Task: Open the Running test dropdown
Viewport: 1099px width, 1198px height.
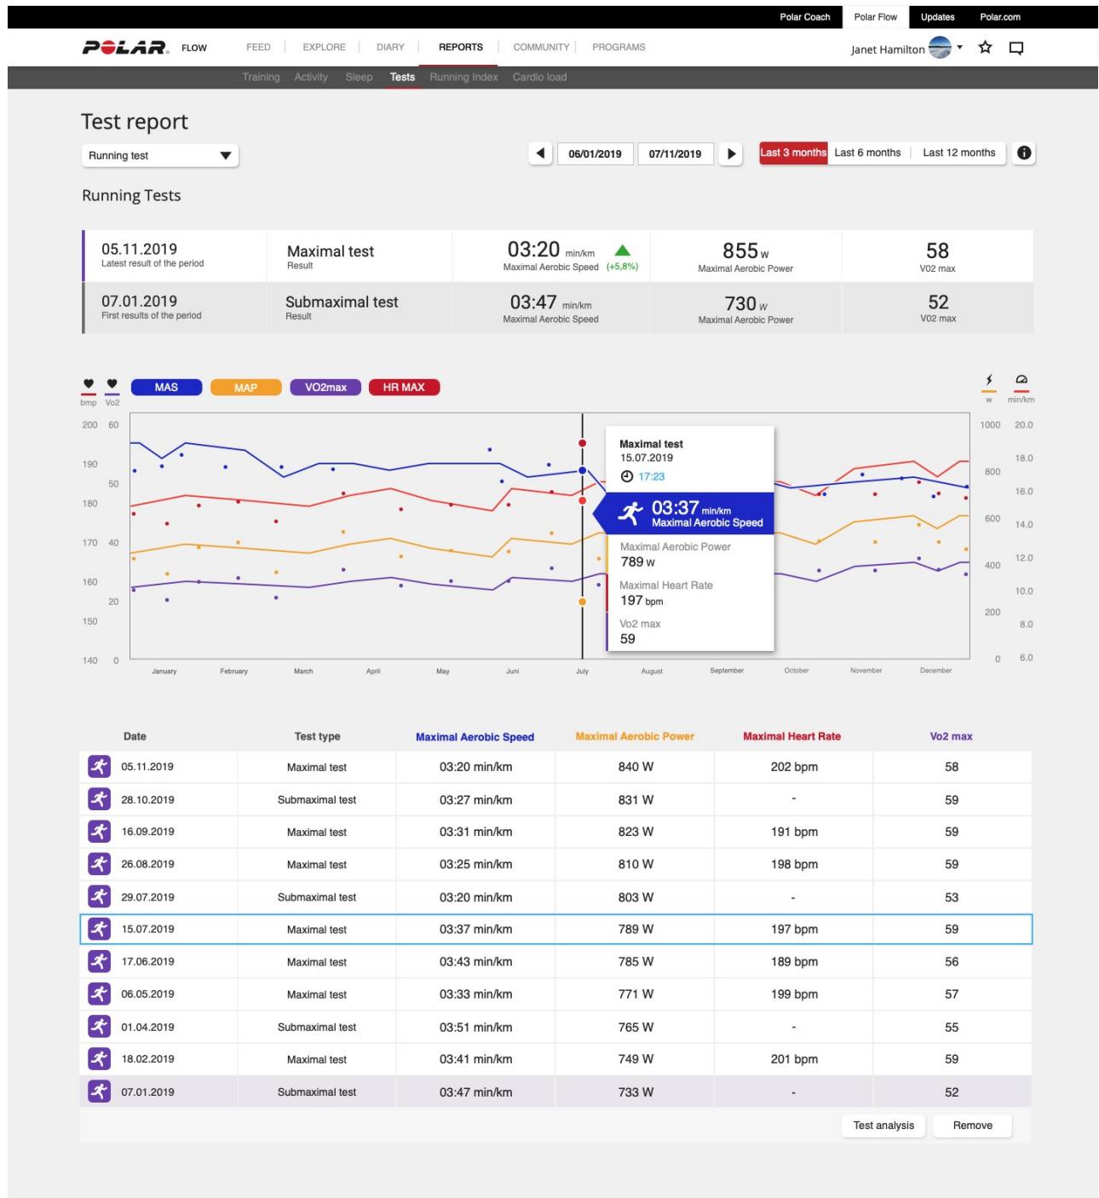Action: pyautogui.click(x=160, y=156)
